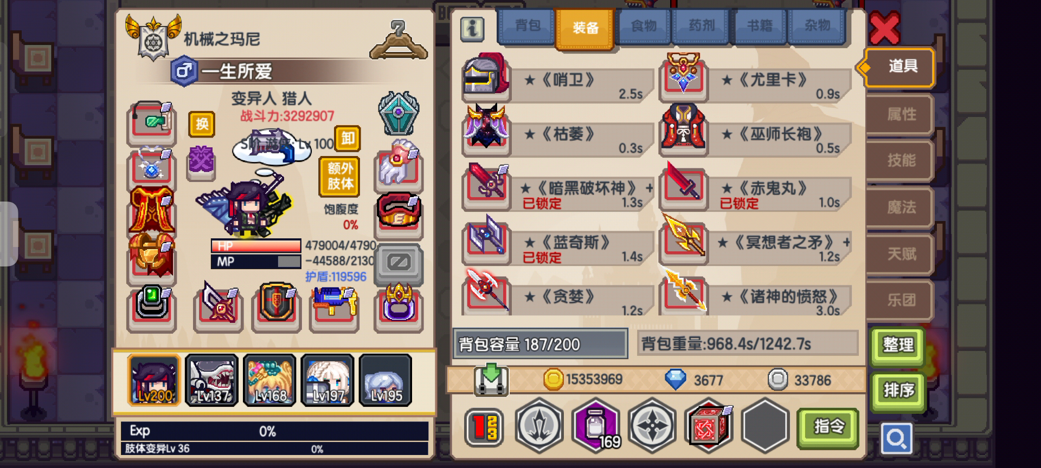Select the blue toy gun equipment slot
Image resolution: width=1041 pixels, height=468 pixels.
[335, 307]
